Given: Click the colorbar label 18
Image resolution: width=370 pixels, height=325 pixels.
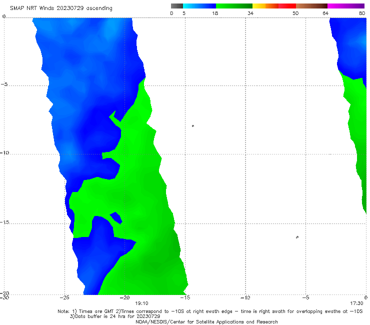Looking at the screenshot, I should click(215, 13).
